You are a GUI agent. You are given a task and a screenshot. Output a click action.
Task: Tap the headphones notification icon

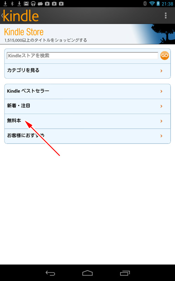[33, 4]
